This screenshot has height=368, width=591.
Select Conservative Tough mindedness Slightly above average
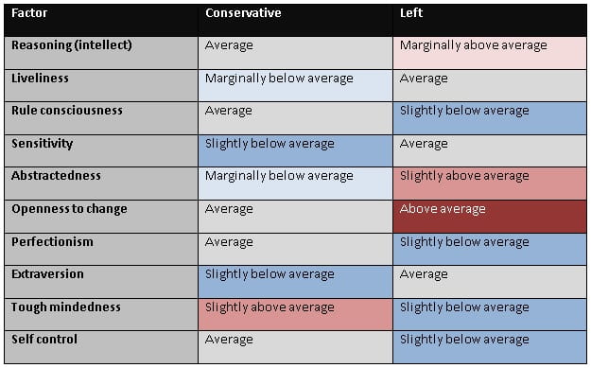(295, 314)
